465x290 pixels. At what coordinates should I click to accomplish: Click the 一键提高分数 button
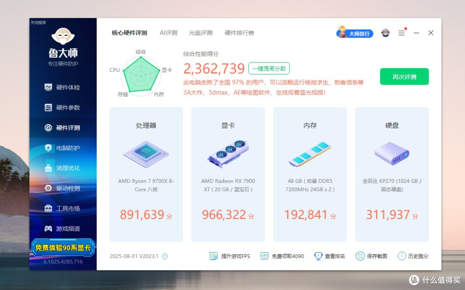click(269, 68)
